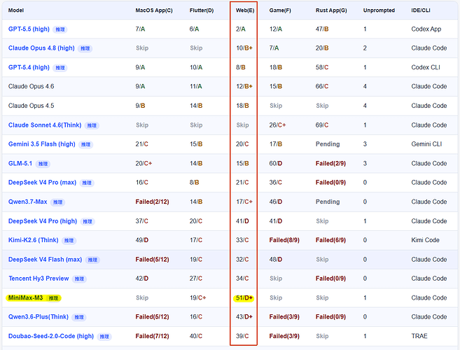
Task: Click the reasoning tag beside Kimi-K2.6 (Think)
Action: click(x=69, y=241)
